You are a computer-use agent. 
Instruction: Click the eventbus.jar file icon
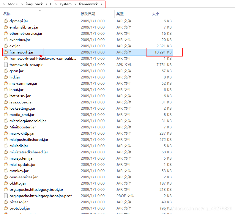(6, 40)
